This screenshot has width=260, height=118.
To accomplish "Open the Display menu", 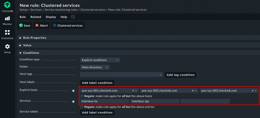I will click(51, 17).
